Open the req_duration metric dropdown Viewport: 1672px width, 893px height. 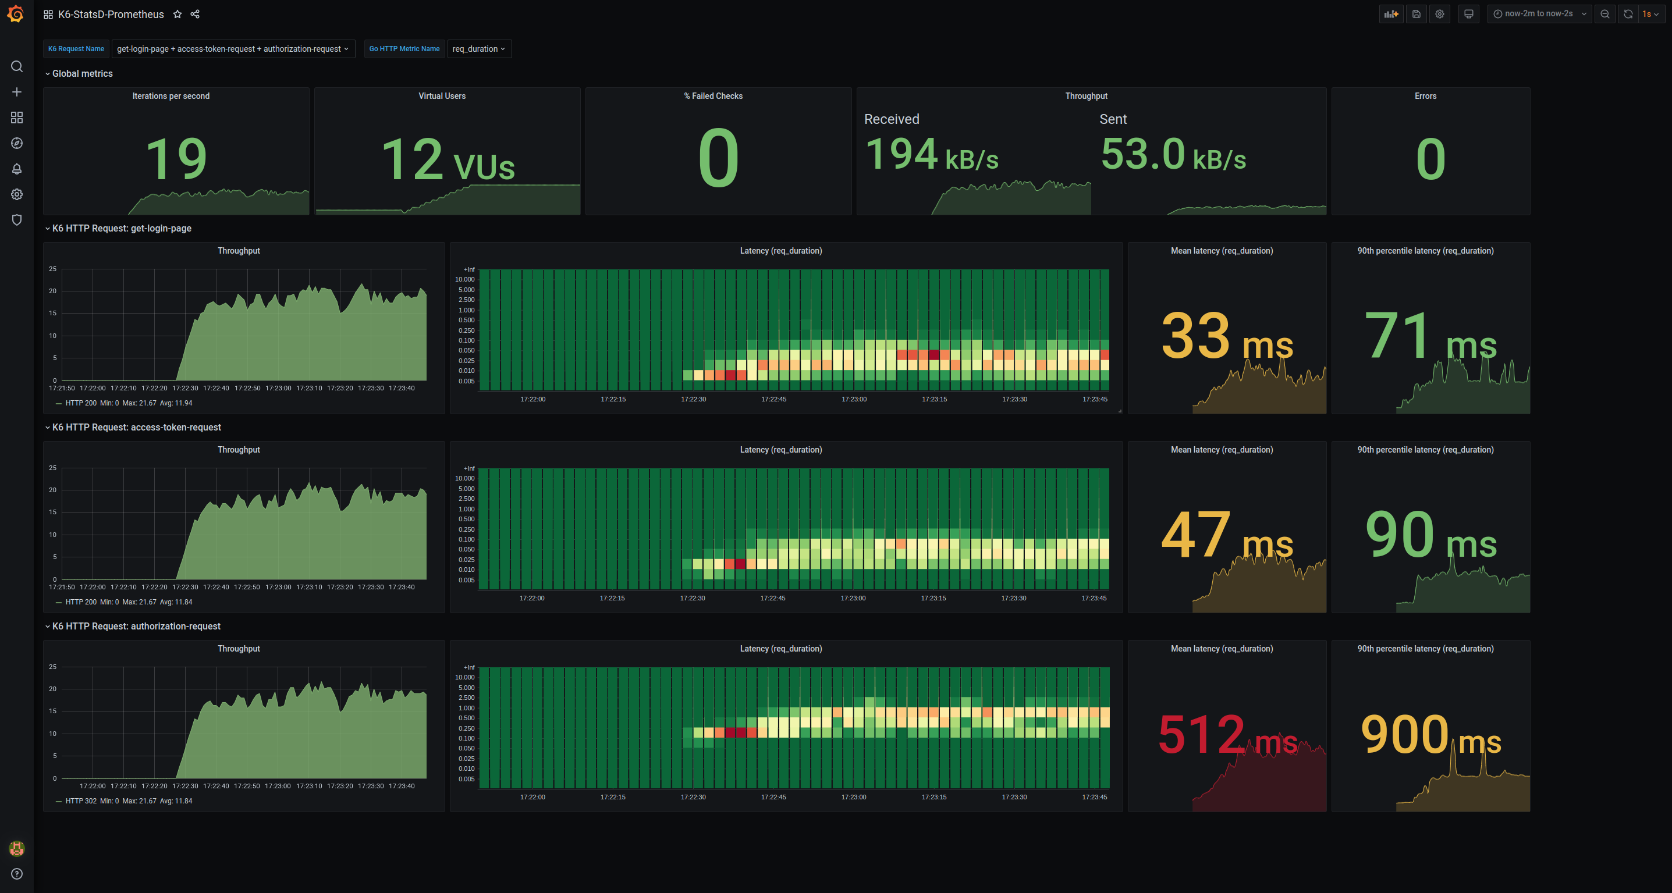pos(478,49)
